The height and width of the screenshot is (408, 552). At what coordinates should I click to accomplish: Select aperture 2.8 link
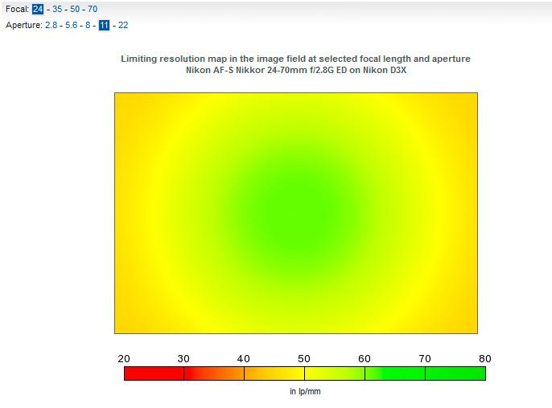pos(51,26)
